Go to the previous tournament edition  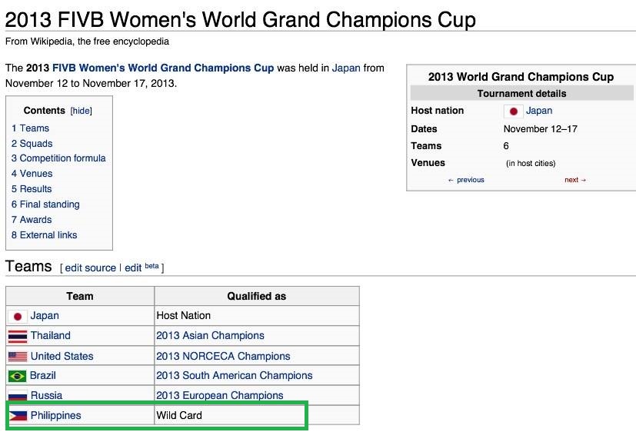[466, 180]
